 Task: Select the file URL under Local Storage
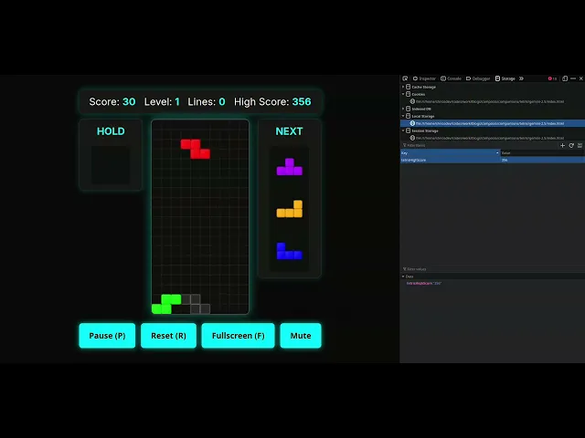[x=490, y=123]
